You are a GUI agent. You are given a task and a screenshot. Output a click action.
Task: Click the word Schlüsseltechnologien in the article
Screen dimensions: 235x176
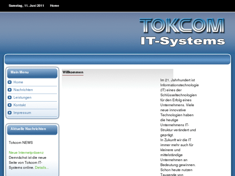point(178,95)
